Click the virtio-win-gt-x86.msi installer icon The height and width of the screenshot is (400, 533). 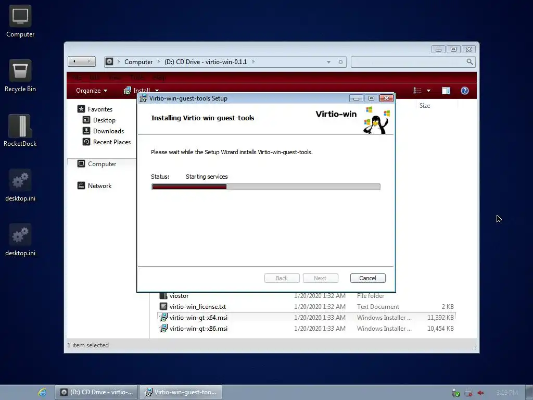[163, 328]
